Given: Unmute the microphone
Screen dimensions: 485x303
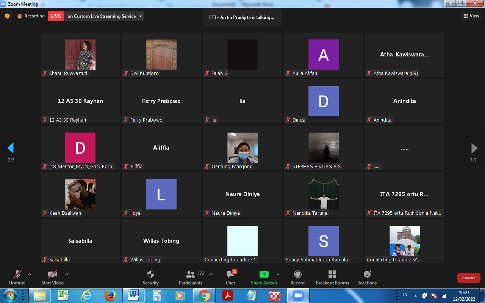Looking at the screenshot, I should click(x=17, y=275).
